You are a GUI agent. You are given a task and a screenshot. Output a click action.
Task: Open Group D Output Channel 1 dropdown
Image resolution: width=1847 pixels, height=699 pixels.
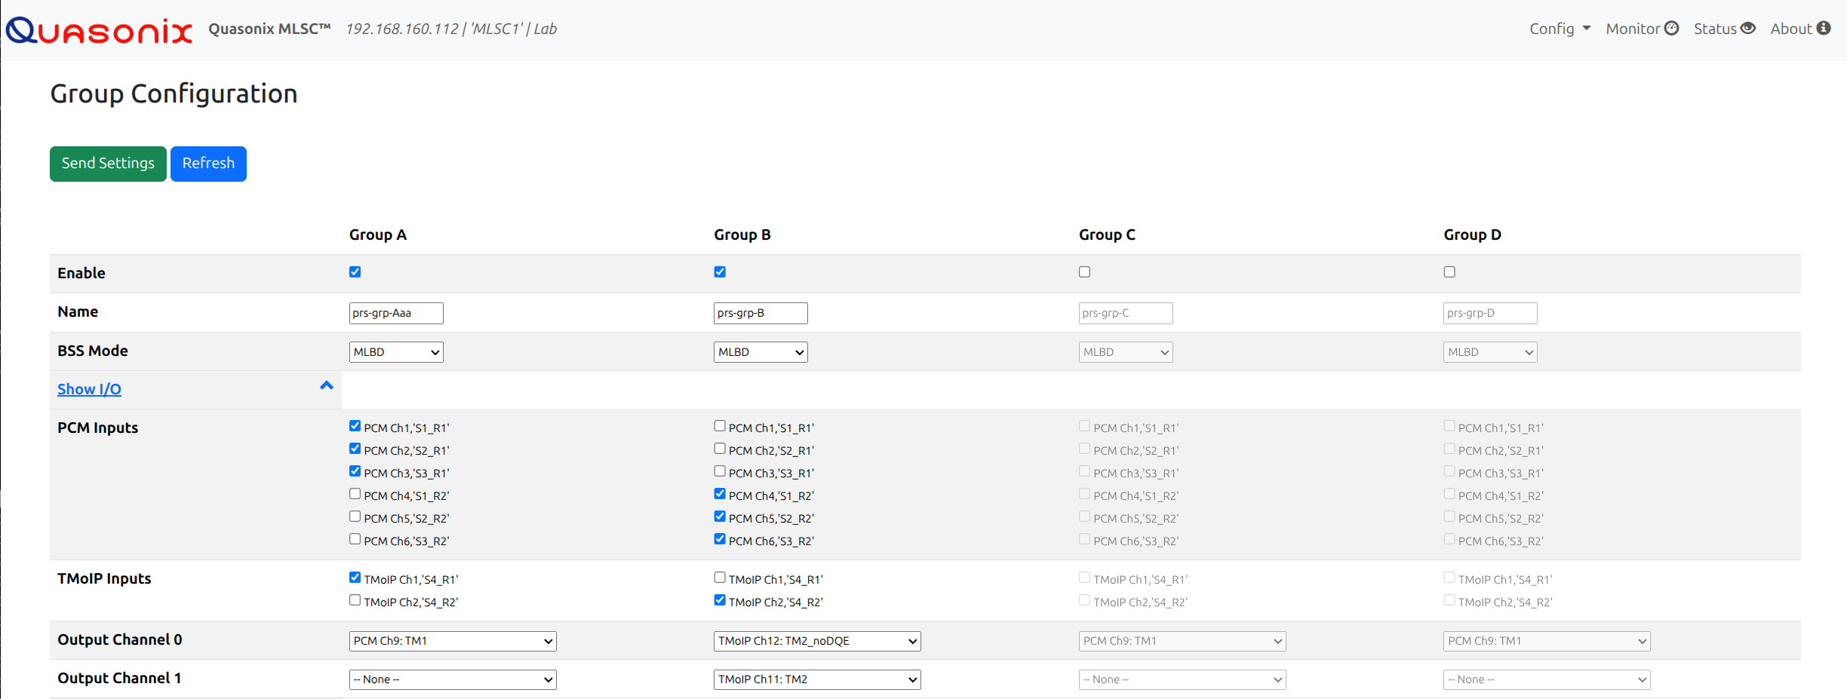[x=1547, y=679]
